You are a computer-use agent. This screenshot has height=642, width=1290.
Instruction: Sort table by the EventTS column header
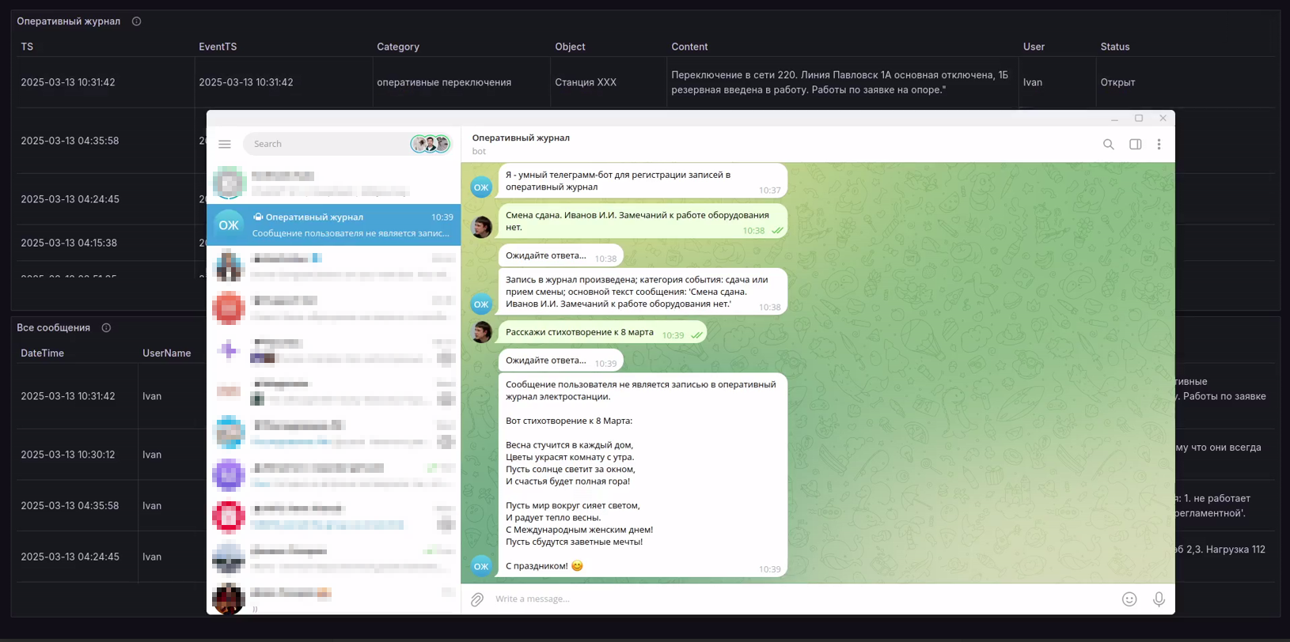coord(218,47)
